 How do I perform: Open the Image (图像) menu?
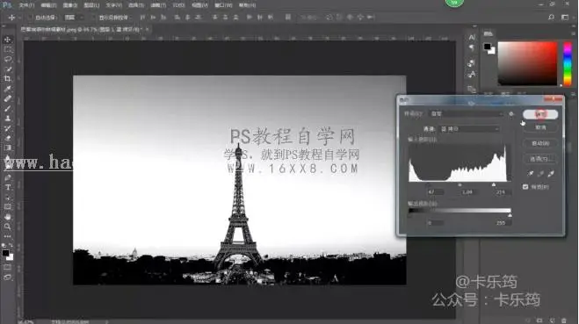coord(69,5)
